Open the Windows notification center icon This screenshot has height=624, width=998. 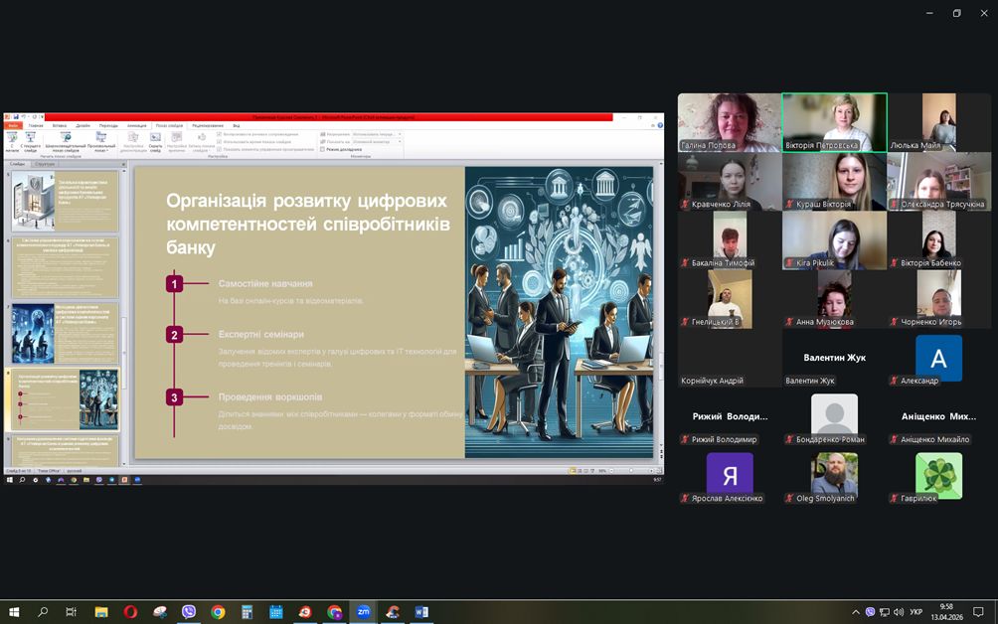[x=978, y=612]
